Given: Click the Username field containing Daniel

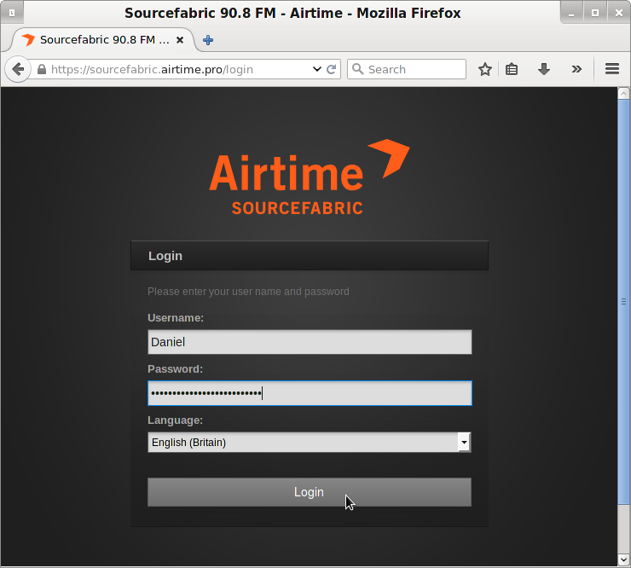Looking at the screenshot, I should click(310, 342).
